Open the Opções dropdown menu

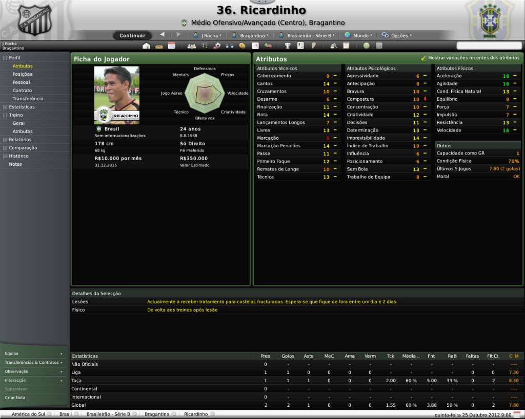point(396,35)
